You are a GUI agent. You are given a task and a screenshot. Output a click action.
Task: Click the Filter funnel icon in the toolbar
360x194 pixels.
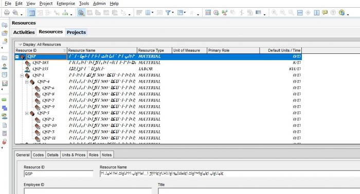click(x=168, y=13)
